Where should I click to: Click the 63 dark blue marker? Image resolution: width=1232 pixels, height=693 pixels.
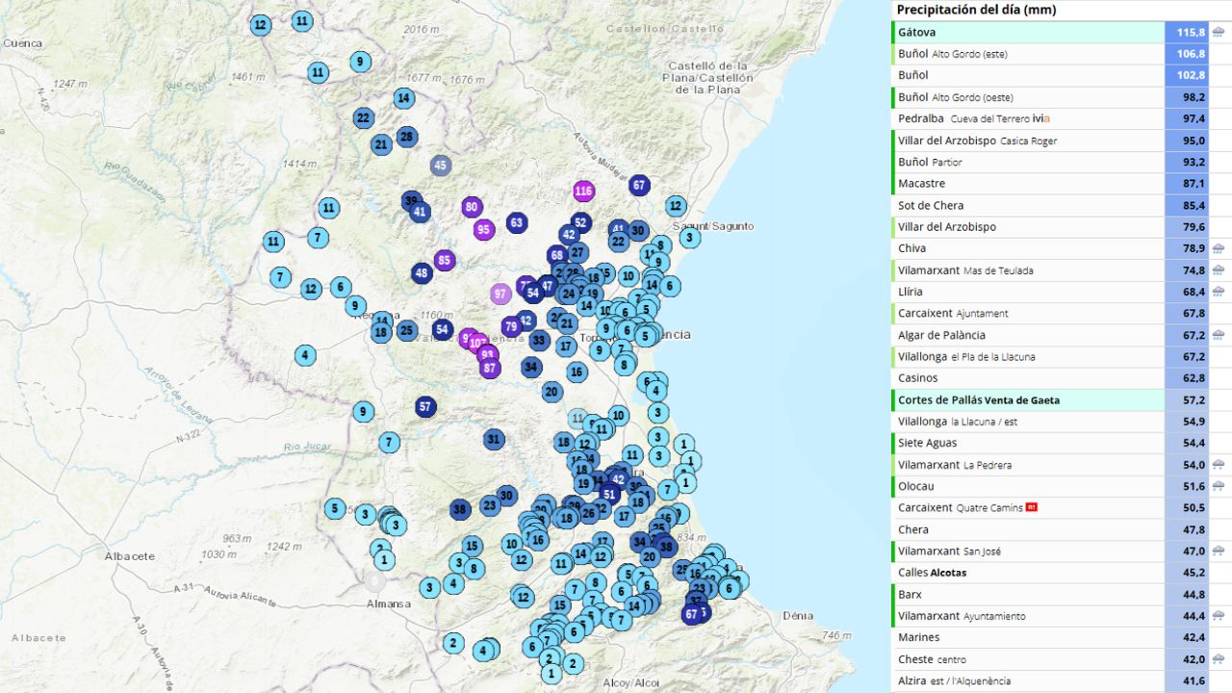point(517,223)
